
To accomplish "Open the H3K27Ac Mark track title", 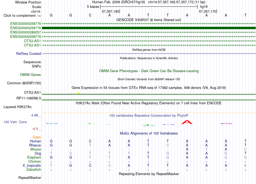I will point(149,103).
